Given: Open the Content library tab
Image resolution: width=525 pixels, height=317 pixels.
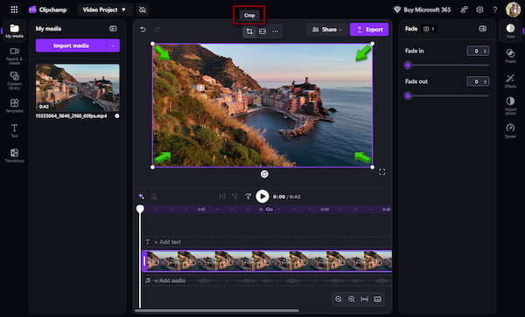Looking at the screenshot, I should pyautogui.click(x=14, y=80).
